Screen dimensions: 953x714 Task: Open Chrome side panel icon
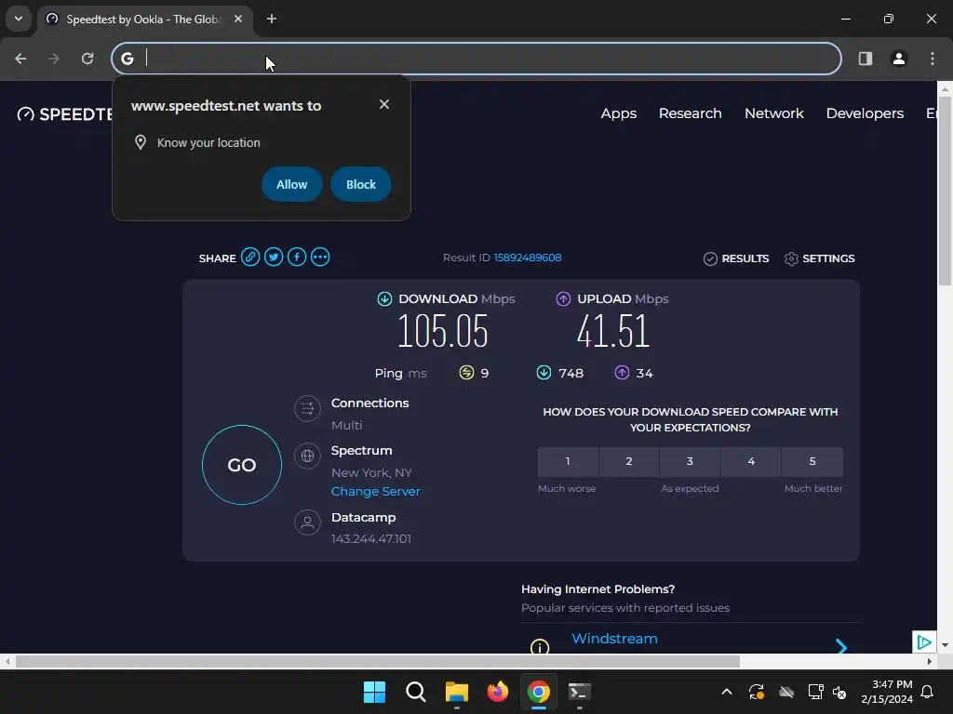tap(865, 59)
